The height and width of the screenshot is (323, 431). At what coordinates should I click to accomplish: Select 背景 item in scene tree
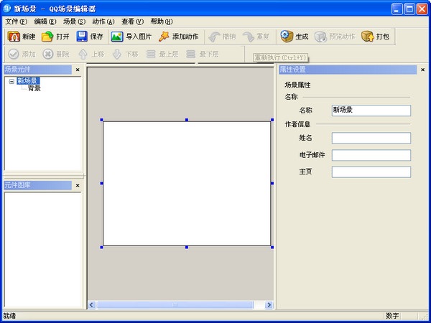click(34, 89)
